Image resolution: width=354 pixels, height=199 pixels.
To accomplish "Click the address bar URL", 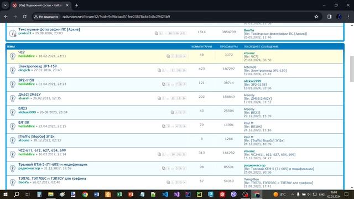I will click(x=116, y=17).
